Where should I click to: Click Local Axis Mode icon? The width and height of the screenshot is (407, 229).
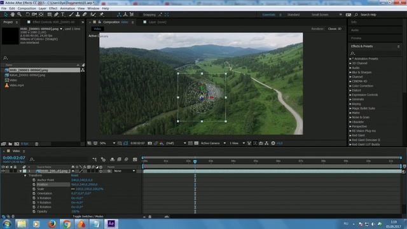[119, 15]
